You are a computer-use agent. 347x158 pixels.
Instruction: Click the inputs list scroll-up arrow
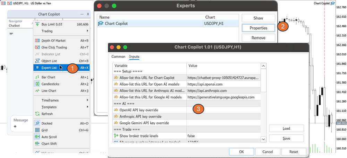pos(263,66)
